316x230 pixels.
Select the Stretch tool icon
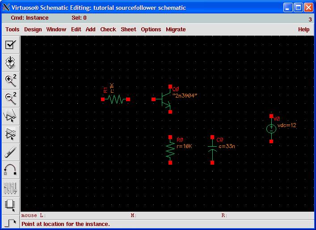(x=11, y=116)
